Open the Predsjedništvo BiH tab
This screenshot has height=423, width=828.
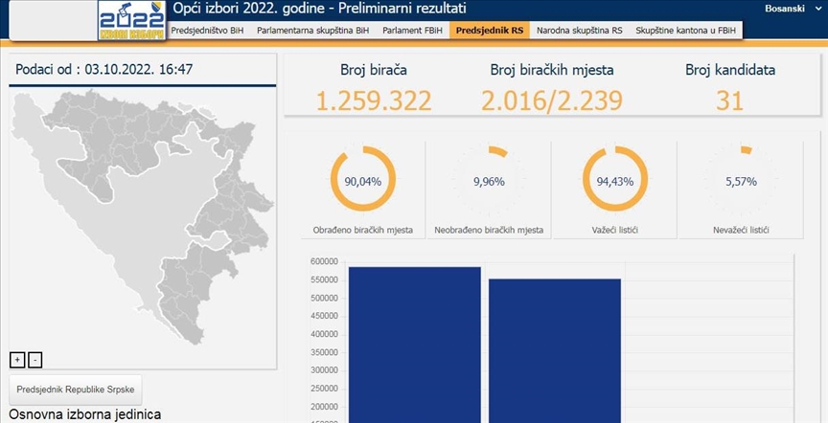coord(208,31)
